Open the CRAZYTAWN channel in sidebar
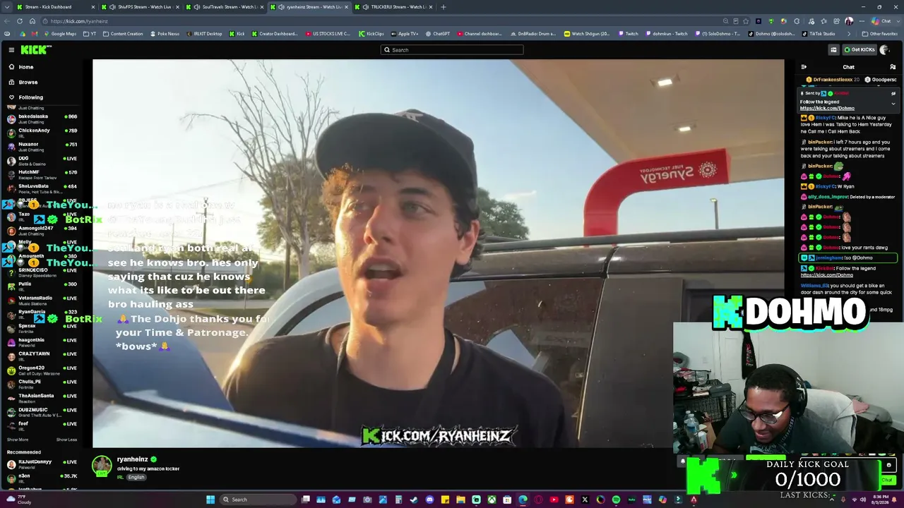 click(42, 356)
